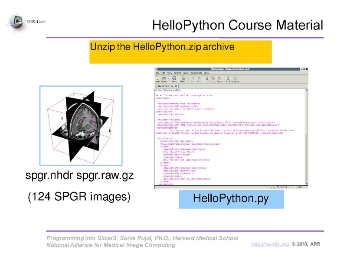Screen dimensions: 347x260
Task: Click the cursor position in gedit status bar
Action: coord(280,187)
